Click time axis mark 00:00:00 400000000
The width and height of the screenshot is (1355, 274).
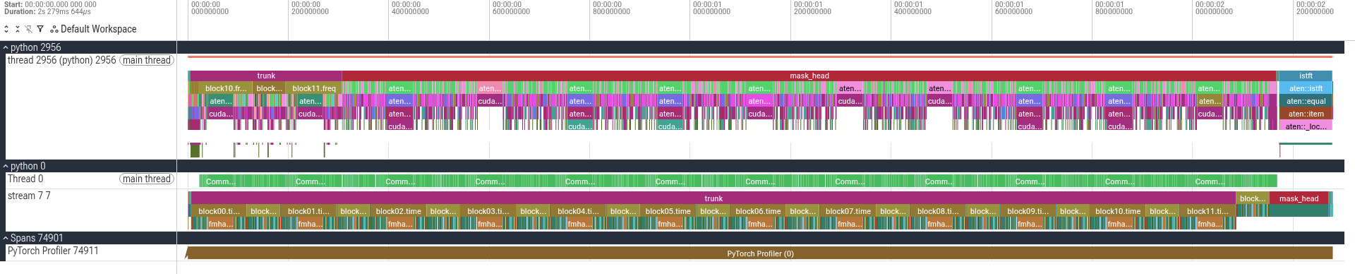(410, 8)
